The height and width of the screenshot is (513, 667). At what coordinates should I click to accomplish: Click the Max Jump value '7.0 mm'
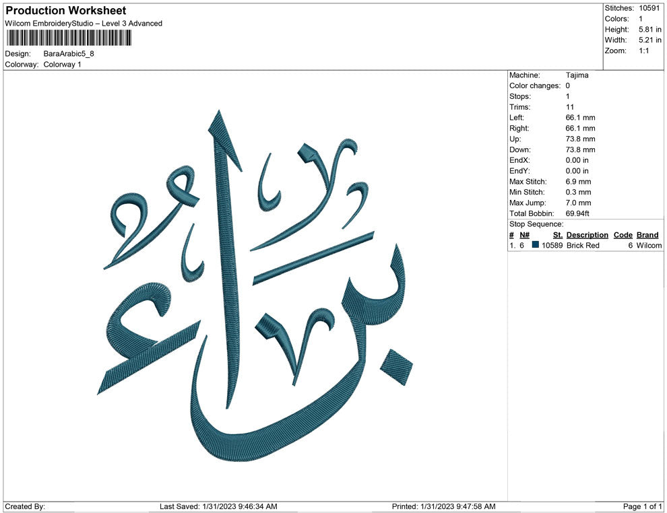(578, 203)
